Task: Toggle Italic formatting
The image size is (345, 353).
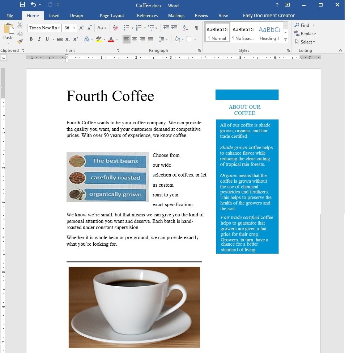Action: tap(39, 39)
